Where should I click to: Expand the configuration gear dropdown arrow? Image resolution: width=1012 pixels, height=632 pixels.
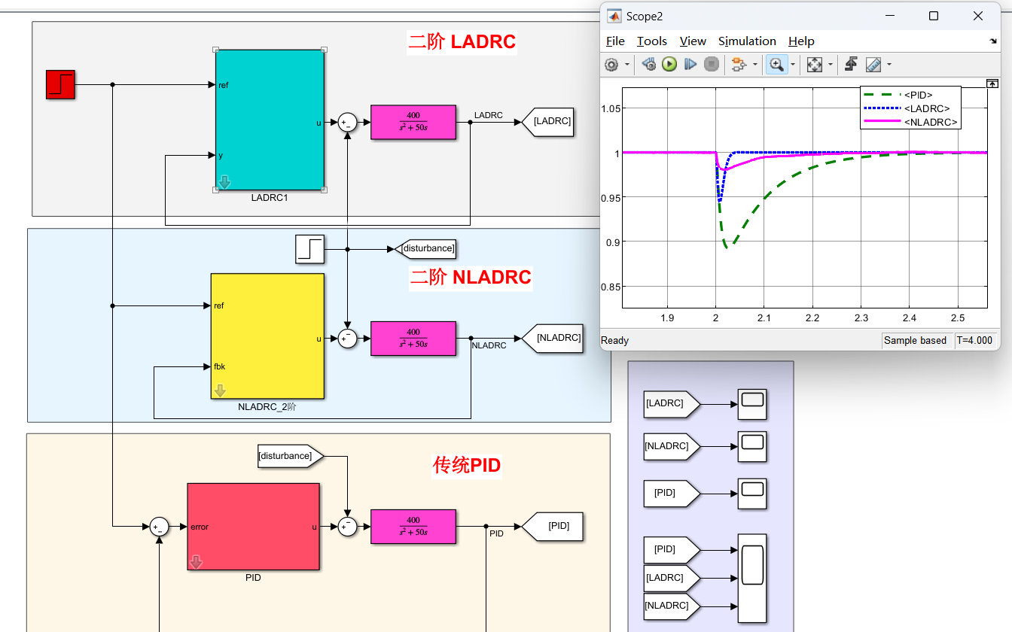627,65
